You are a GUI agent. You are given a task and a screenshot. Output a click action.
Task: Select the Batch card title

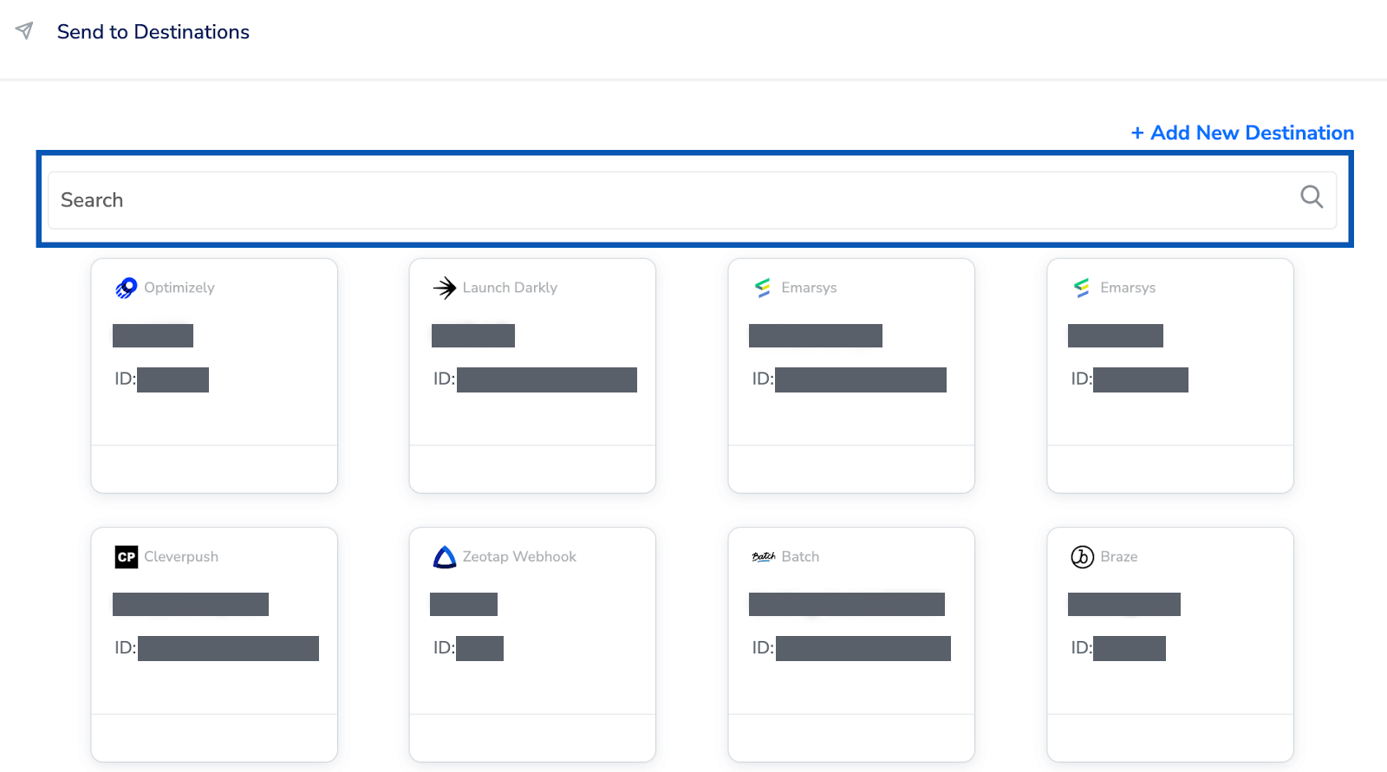point(800,557)
